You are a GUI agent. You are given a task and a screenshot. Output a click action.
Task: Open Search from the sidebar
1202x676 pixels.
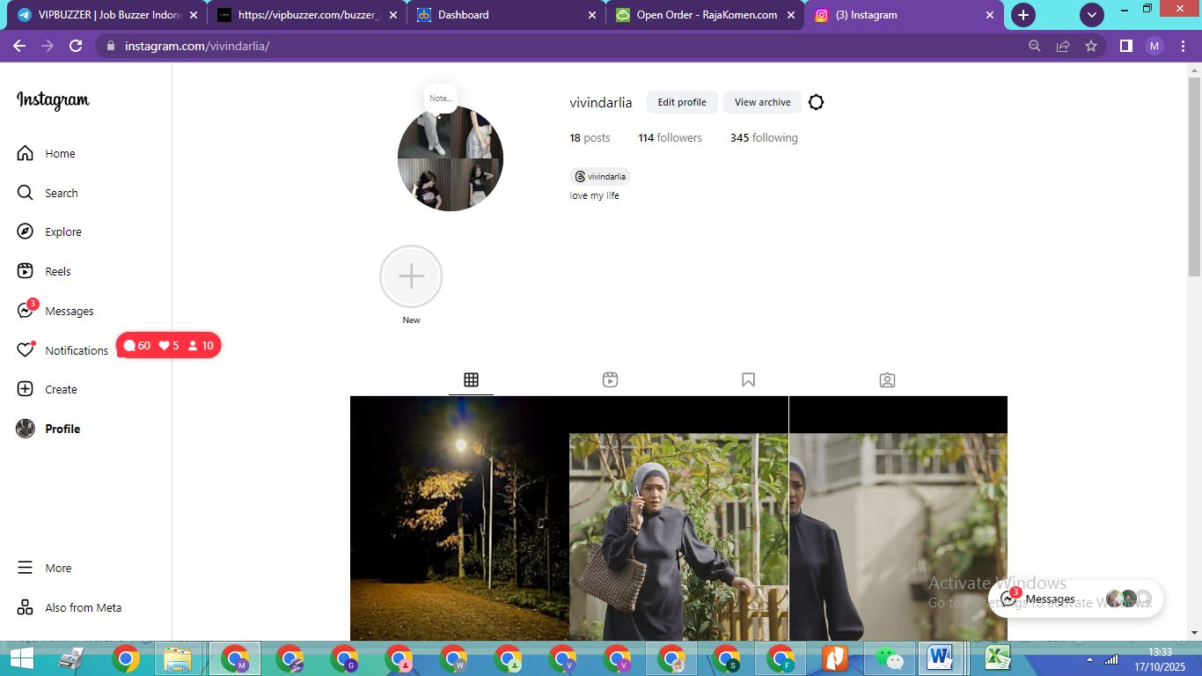pyautogui.click(x=26, y=193)
